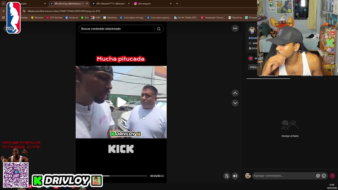Screen dimensions: 338x190
Task: Open Curso básico de inglés bookmark
Action: (132, 18)
